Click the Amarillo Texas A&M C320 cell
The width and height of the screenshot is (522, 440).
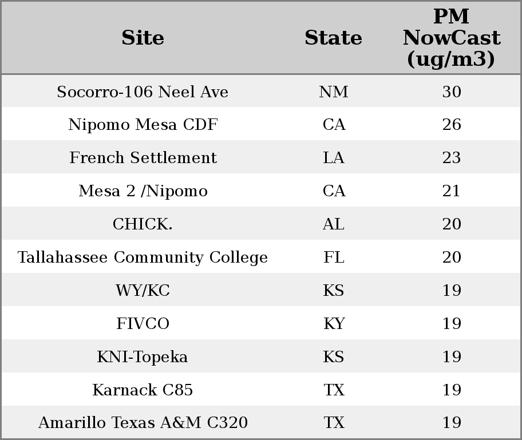point(143,423)
